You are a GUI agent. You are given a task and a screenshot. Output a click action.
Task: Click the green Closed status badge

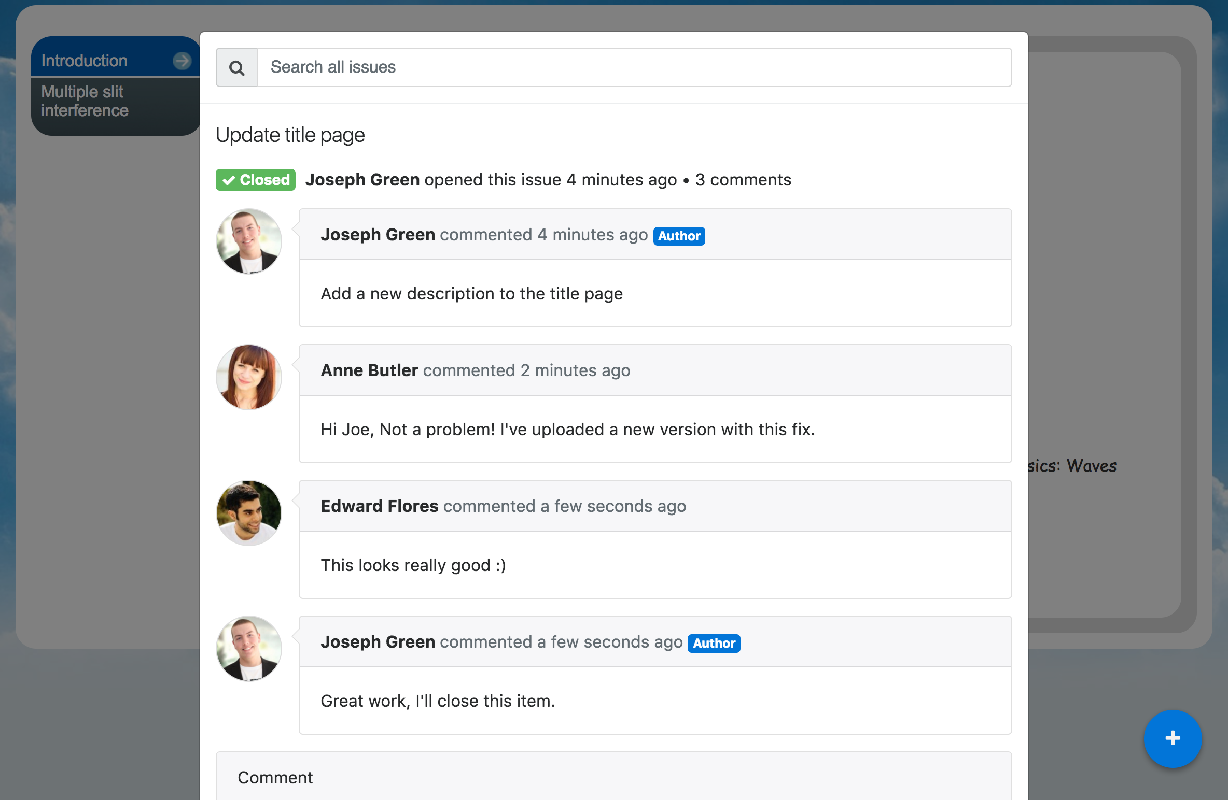pos(256,180)
